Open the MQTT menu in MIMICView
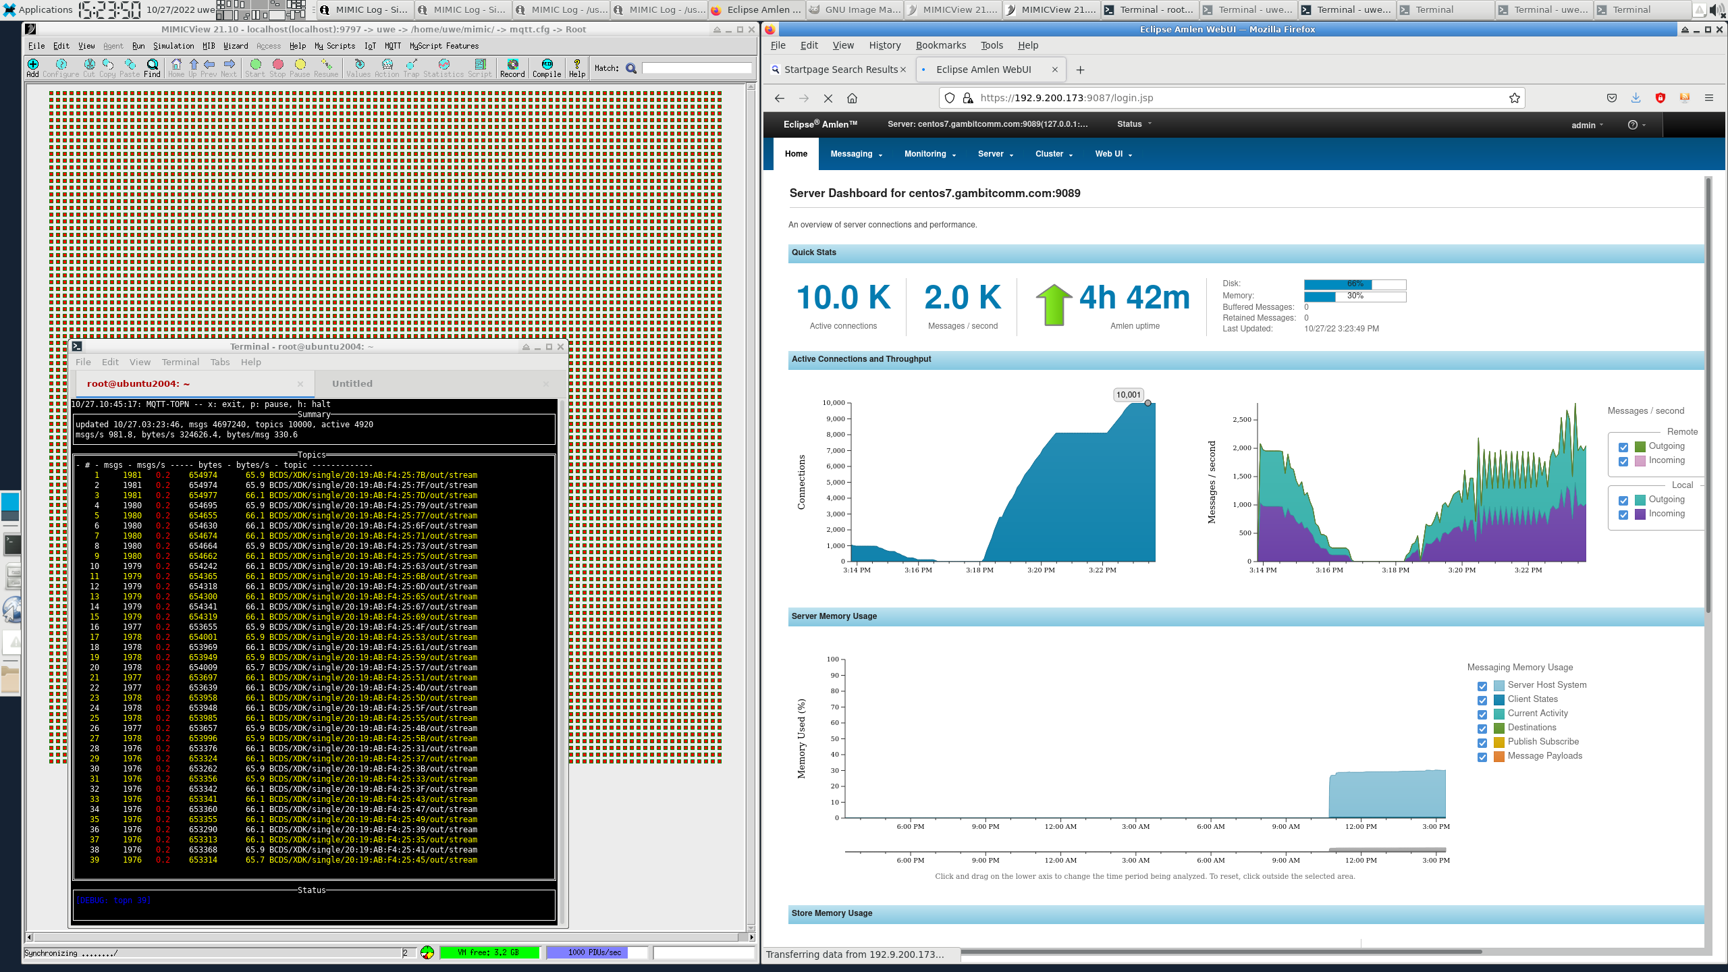The width and height of the screenshot is (1728, 972). (x=393, y=46)
